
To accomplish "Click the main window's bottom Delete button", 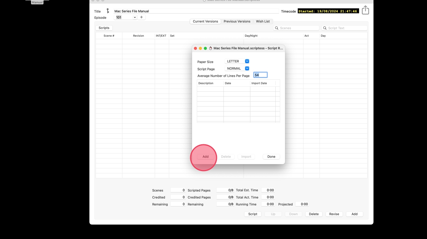I will (x=314, y=214).
